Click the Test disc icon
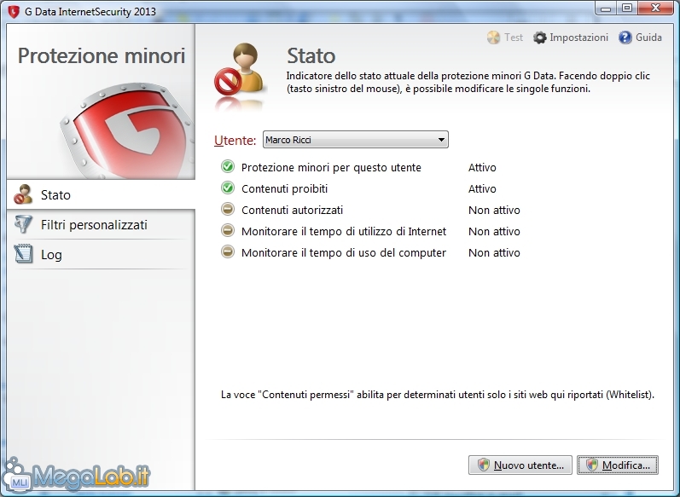The image size is (680, 497). [x=493, y=38]
